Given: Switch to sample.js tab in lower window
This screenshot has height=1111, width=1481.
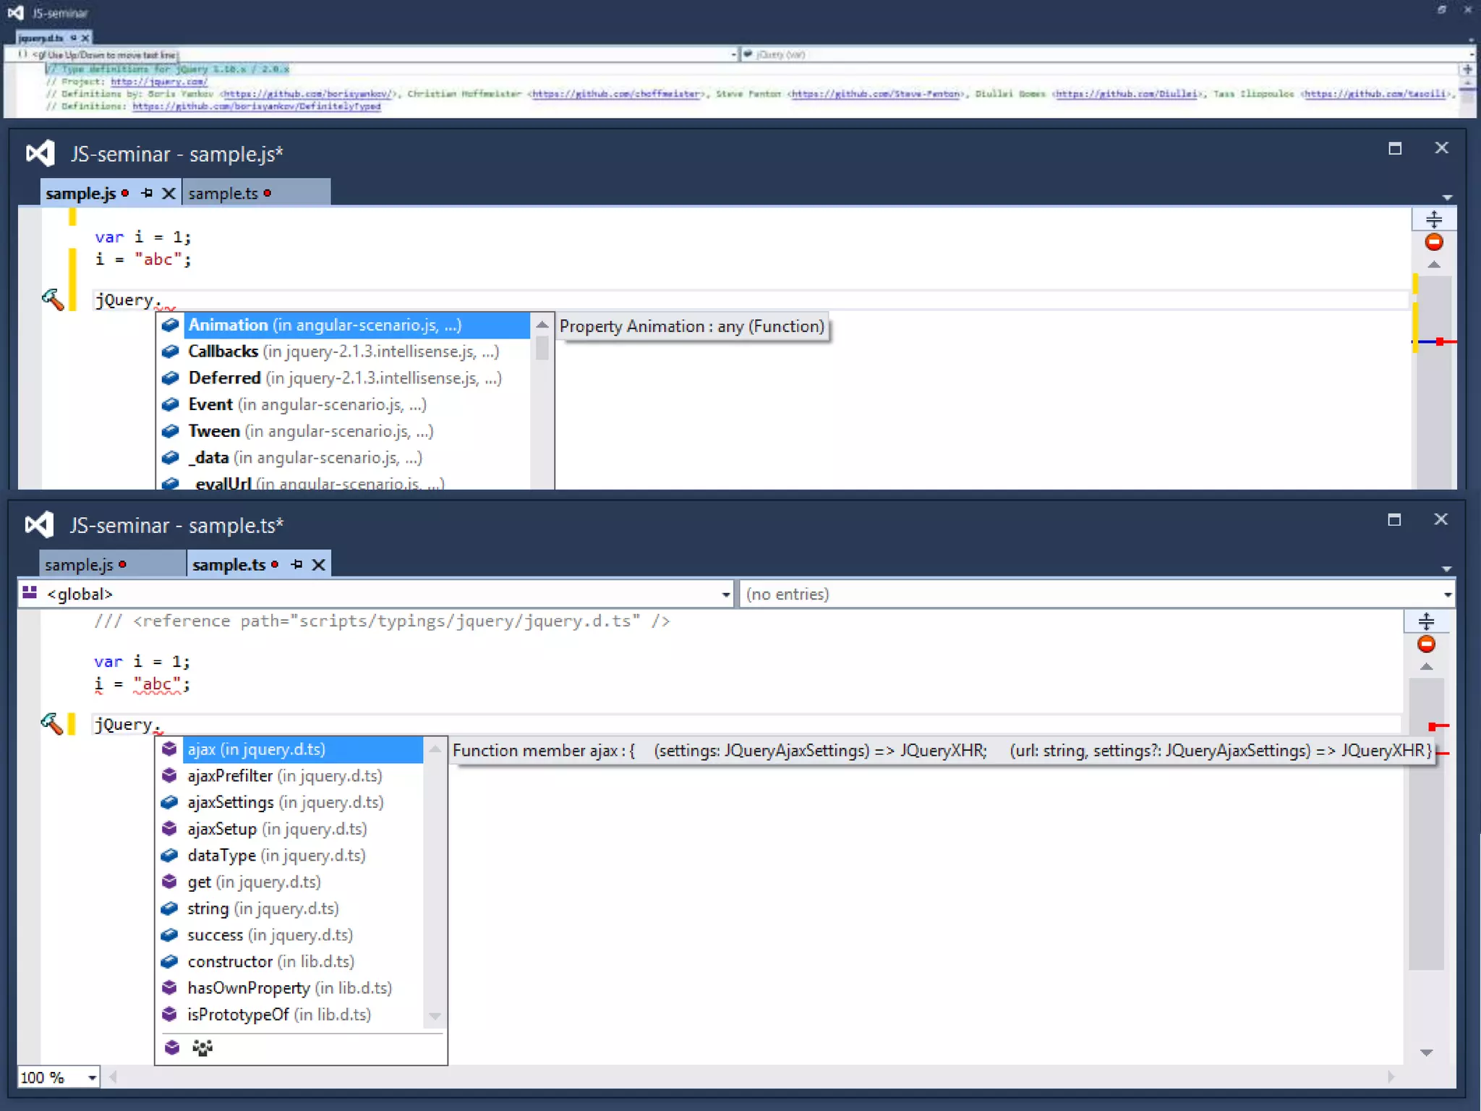Looking at the screenshot, I should pyautogui.click(x=112, y=564).
